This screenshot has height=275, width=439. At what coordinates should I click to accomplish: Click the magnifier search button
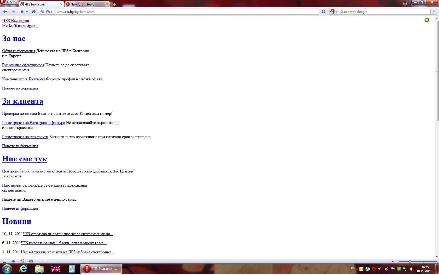click(434, 11)
